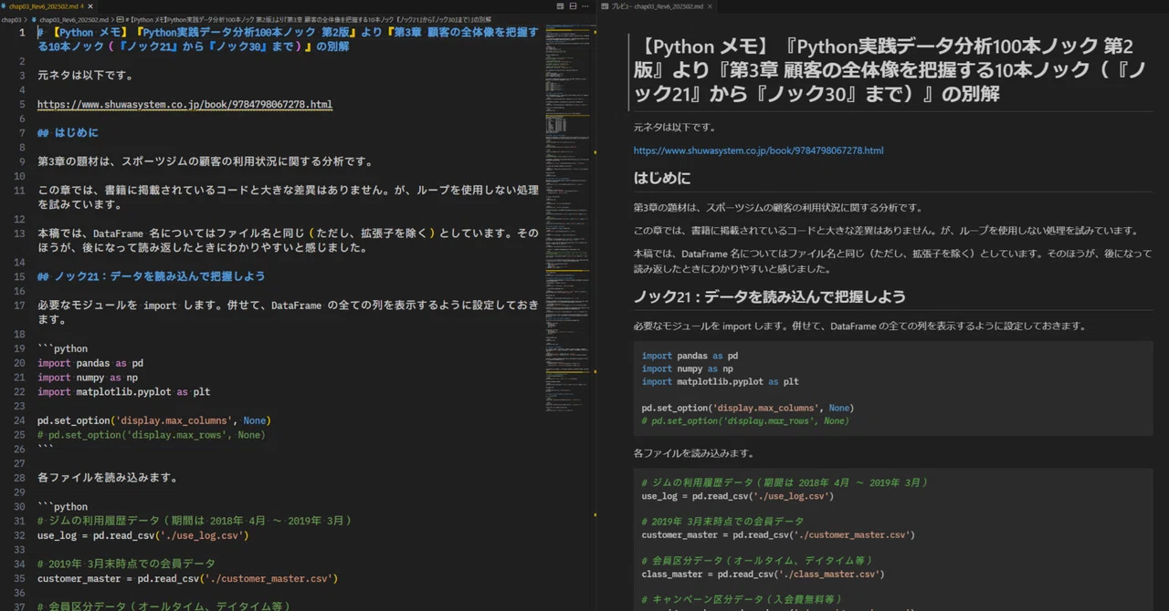
Task: Click the ノック21 heading in preview
Action: [x=770, y=296]
